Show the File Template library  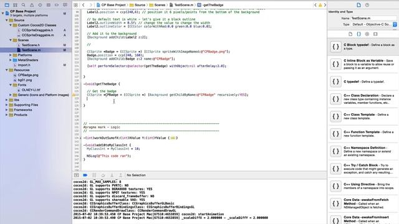click(350, 34)
